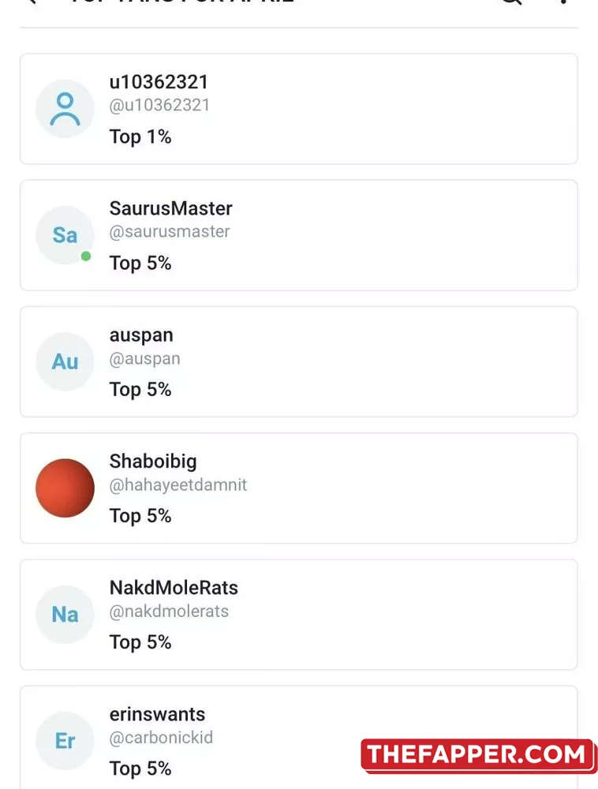Open the @saurusmaster handle link
This screenshot has width=598, height=789.
click(x=170, y=231)
